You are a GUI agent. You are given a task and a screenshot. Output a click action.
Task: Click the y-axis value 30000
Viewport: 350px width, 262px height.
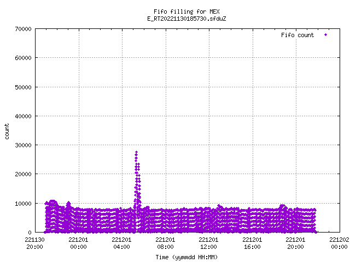click(x=23, y=145)
